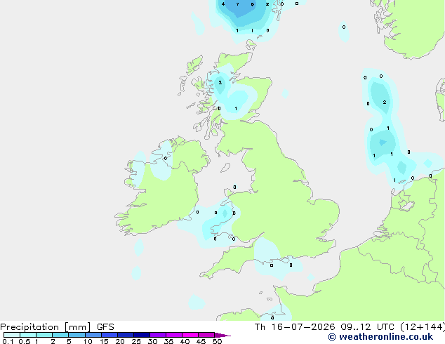Select the 5–10 mm legend color swatch
This screenshot has width=445, height=344.
click(77, 335)
